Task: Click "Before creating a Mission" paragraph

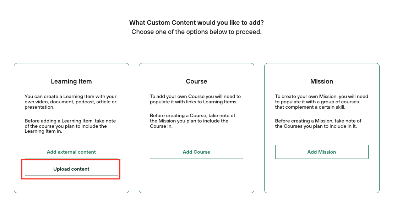Action: 318,124
